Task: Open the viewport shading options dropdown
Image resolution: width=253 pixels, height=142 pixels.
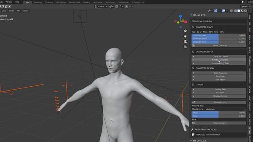Action: coord(249,11)
